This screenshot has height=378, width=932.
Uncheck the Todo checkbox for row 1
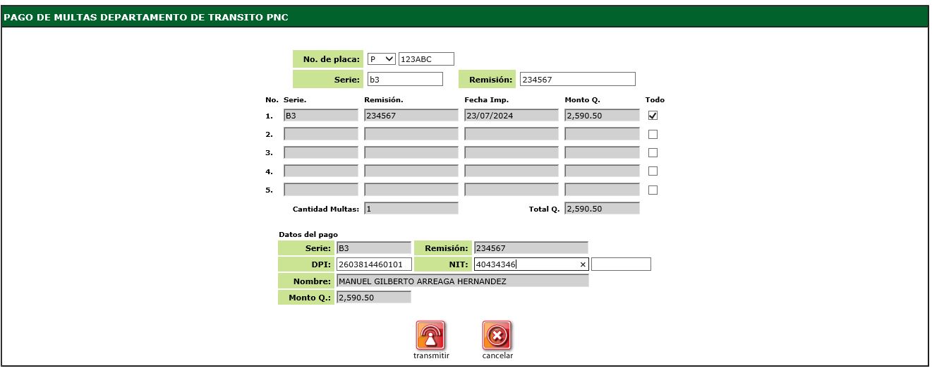coord(653,116)
